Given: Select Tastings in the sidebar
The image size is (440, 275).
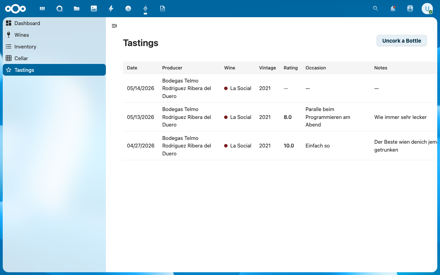Looking at the screenshot, I should pos(54,70).
